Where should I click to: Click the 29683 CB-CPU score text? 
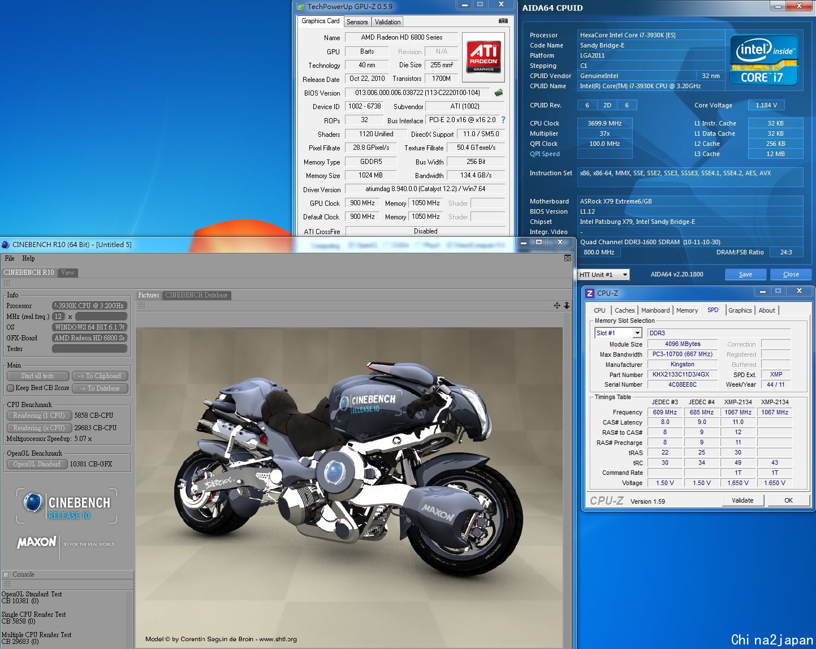point(96,428)
